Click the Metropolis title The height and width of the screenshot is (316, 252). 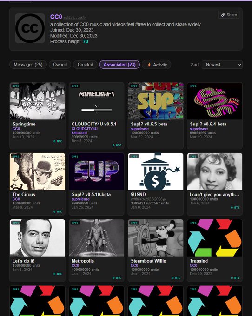(83, 261)
